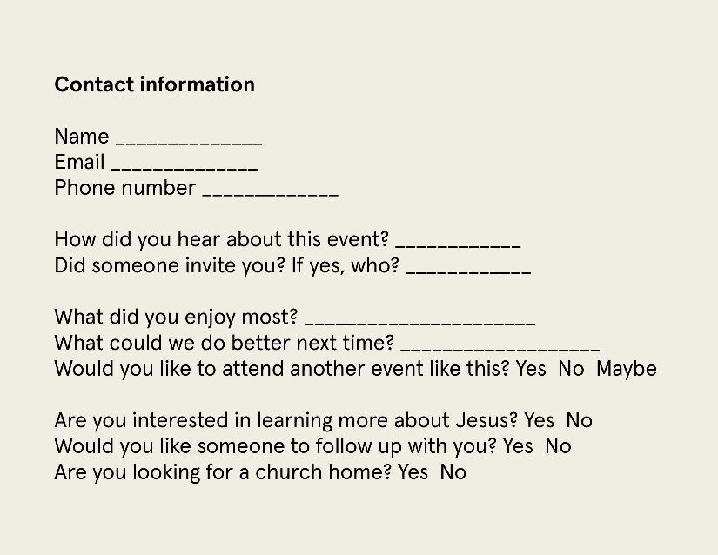Screen dimensions: 718x555
Task: Select No for attending another event
Action: click(x=571, y=369)
